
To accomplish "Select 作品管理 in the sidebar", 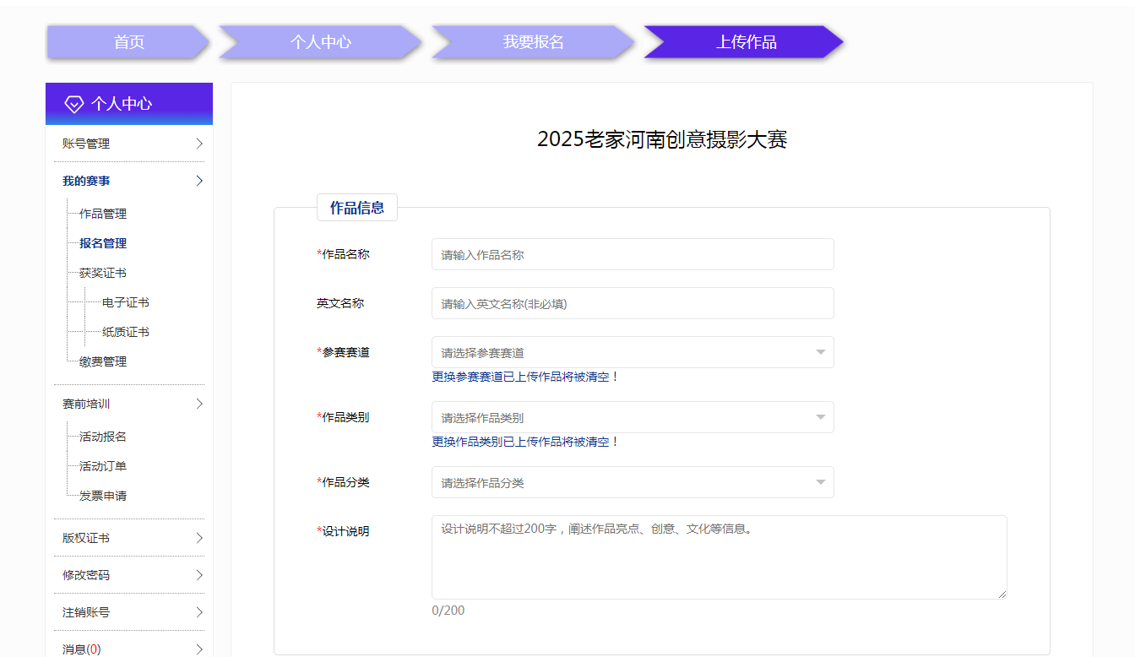I will [100, 213].
